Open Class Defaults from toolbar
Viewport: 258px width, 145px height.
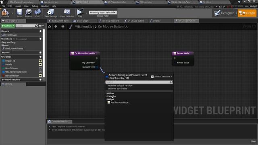click(67, 13)
